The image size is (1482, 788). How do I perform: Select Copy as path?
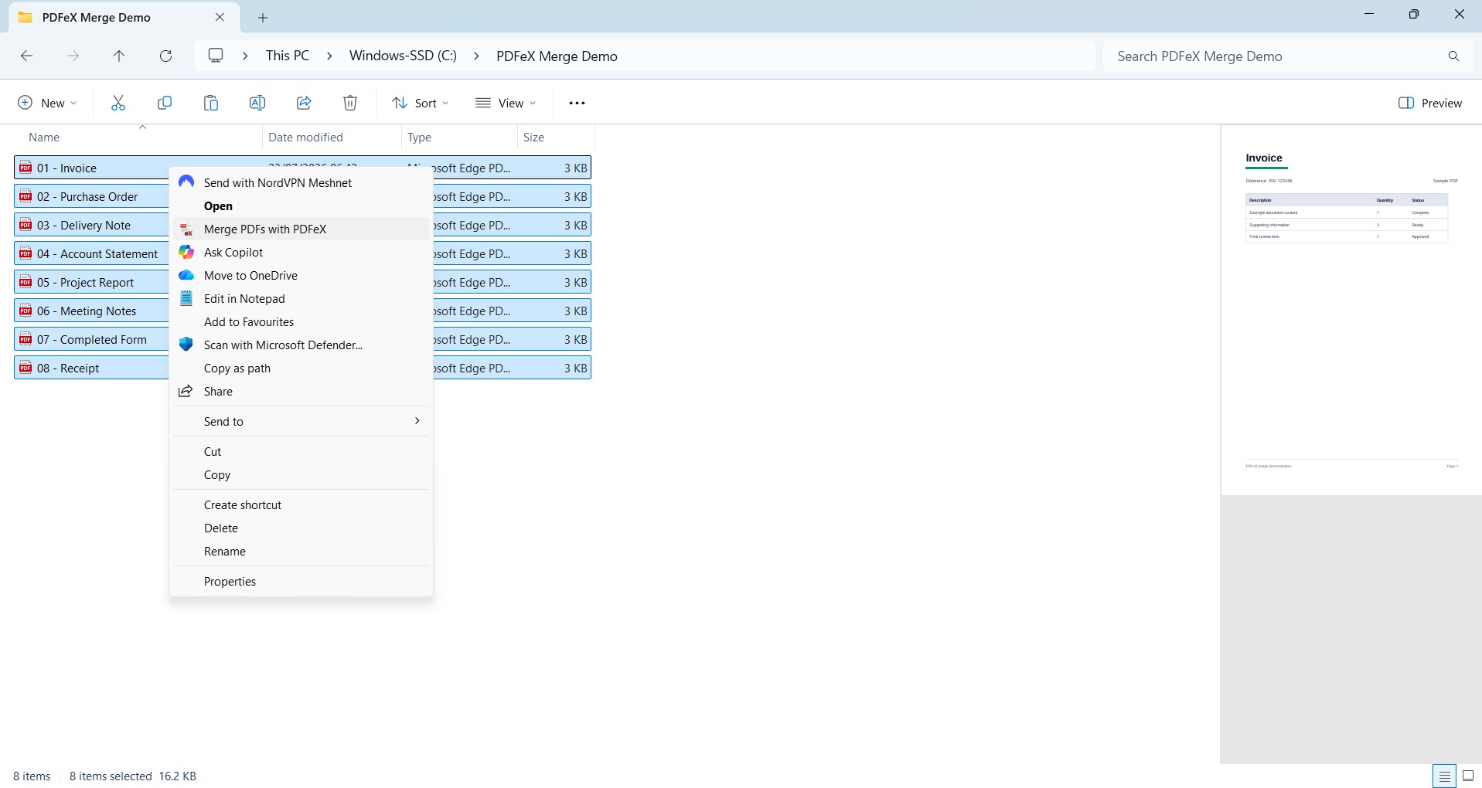301,368
